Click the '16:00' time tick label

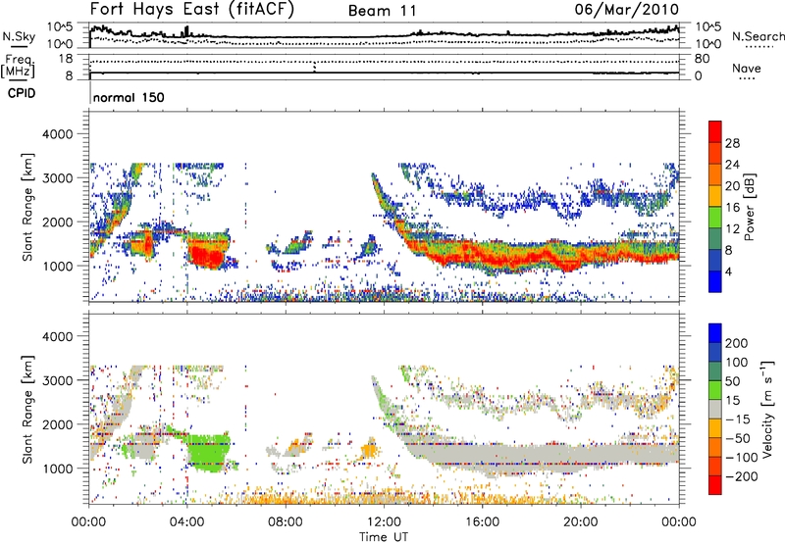[482, 522]
